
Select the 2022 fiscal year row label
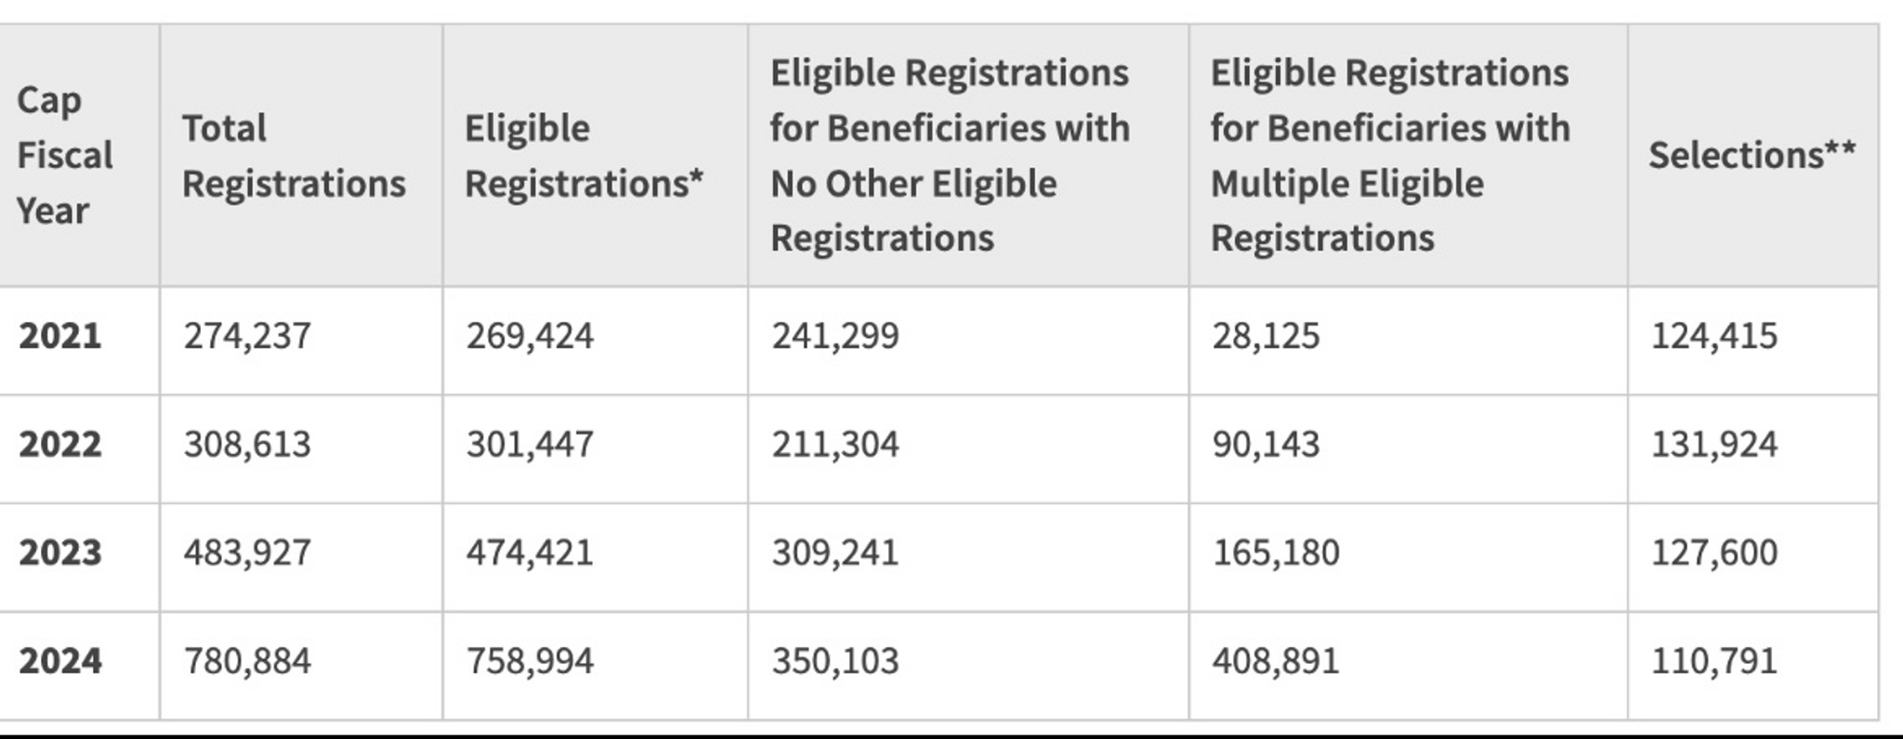60,445
